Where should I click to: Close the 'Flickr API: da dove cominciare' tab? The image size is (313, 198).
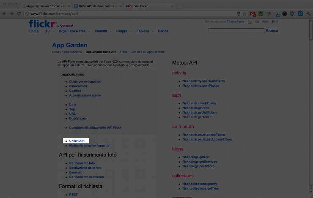(x=121, y=6)
